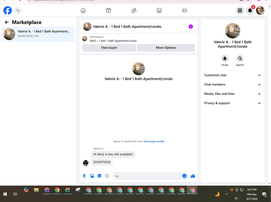Screen dimensions: 271x202
Task: Open the apps grid menu icon
Action: click(240, 10)
